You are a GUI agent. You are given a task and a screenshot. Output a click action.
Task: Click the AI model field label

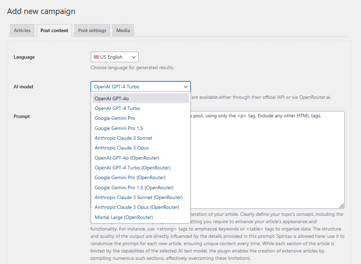pos(23,87)
